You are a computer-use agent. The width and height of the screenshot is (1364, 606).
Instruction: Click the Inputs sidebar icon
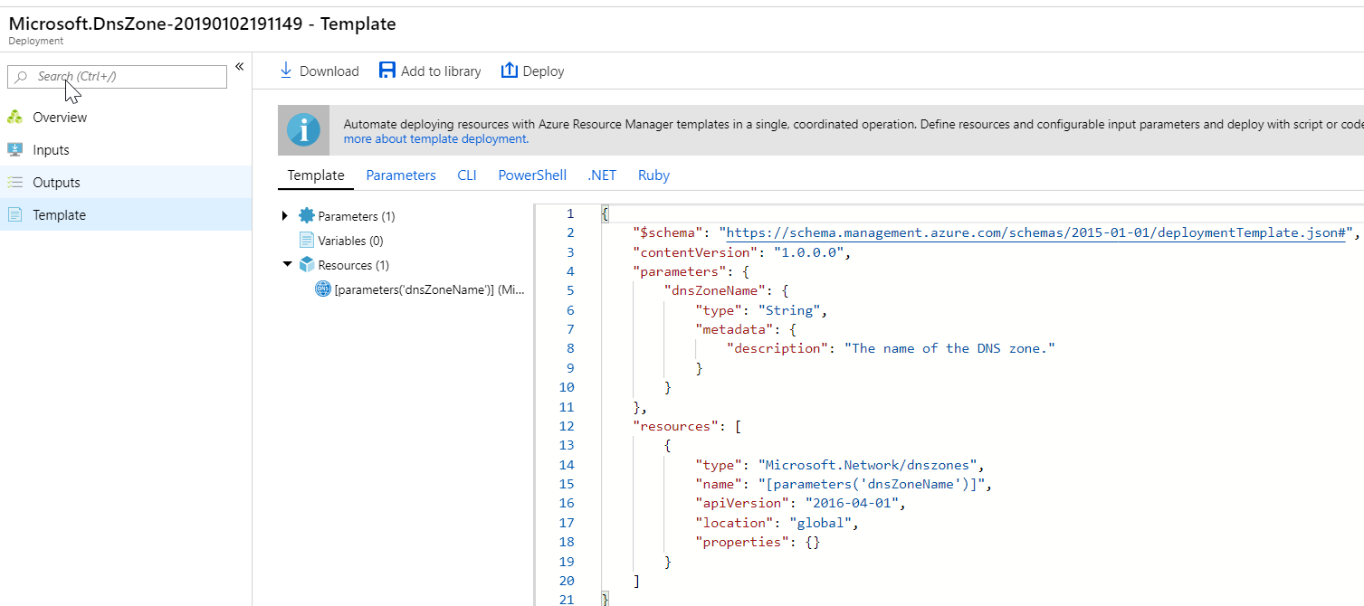pyautogui.click(x=14, y=150)
